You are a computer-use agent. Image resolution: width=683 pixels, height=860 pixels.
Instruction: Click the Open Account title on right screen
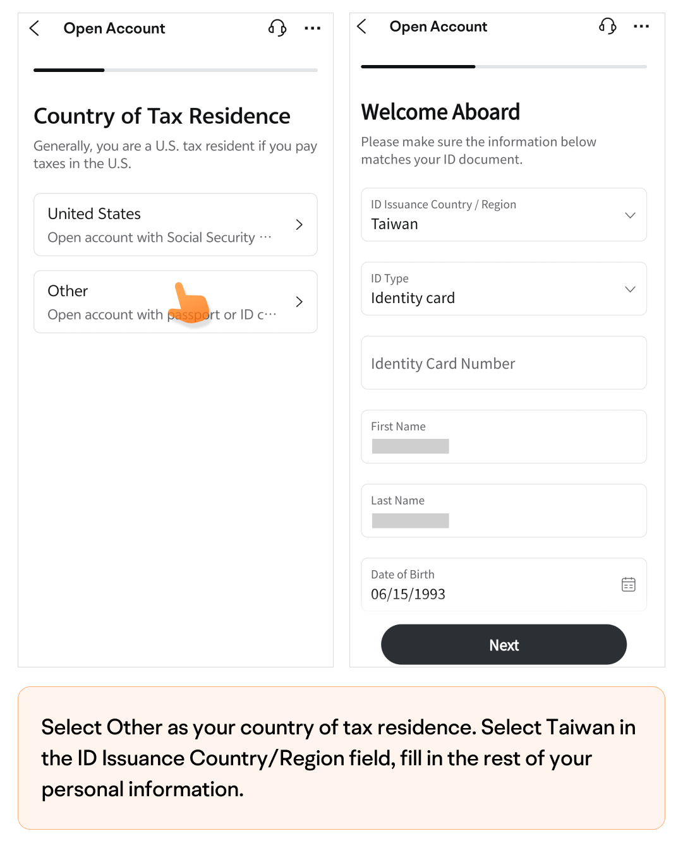point(438,27)
